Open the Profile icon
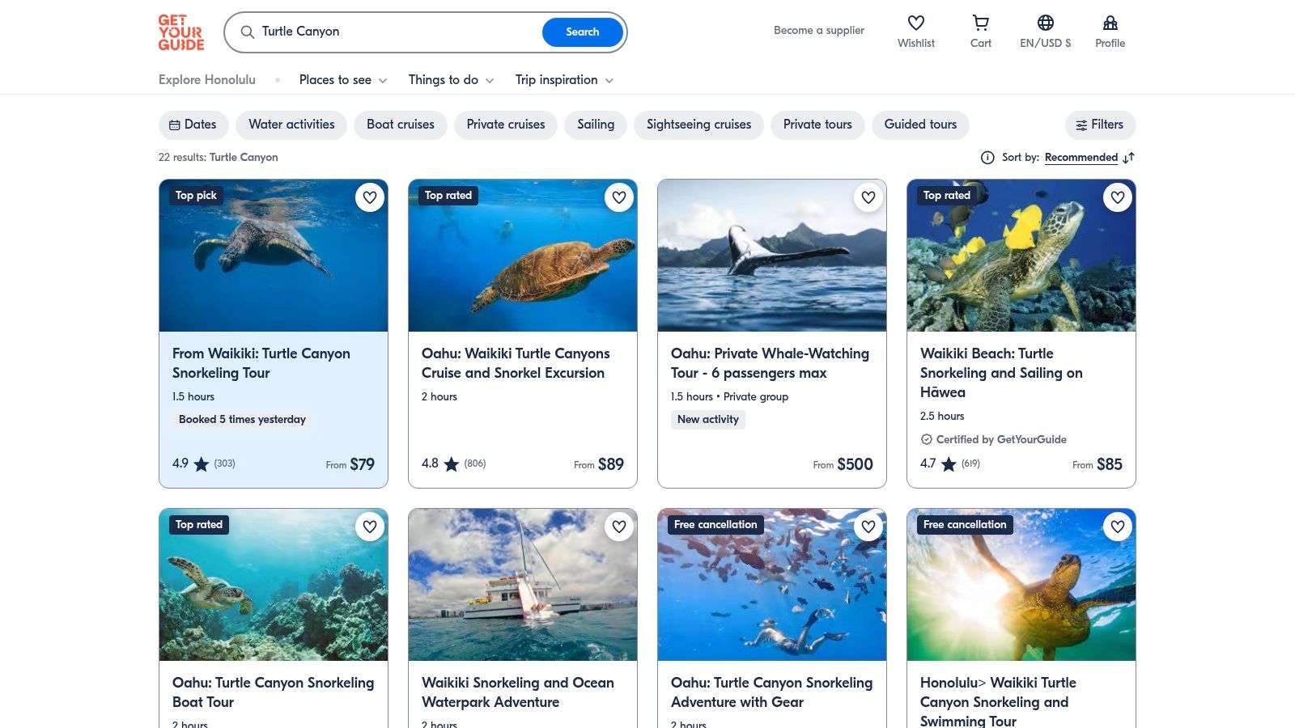Image resolution: width=1295 pixels, height=728 pixels. pyautogui.click(x=1110, y=23)
